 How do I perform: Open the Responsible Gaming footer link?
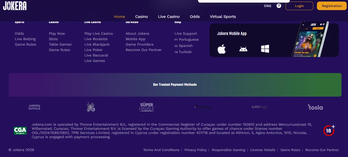(228, 150)
